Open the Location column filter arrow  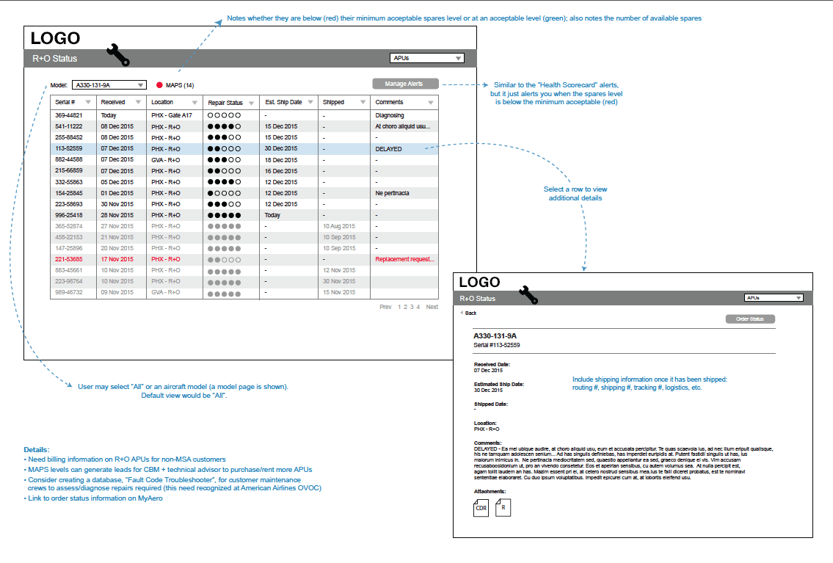pyautogui.click(x=194, y=103)
